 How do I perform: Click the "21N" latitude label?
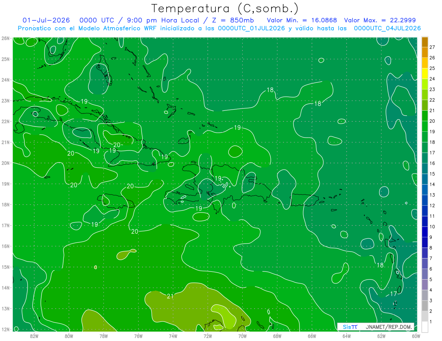[5, 142]
